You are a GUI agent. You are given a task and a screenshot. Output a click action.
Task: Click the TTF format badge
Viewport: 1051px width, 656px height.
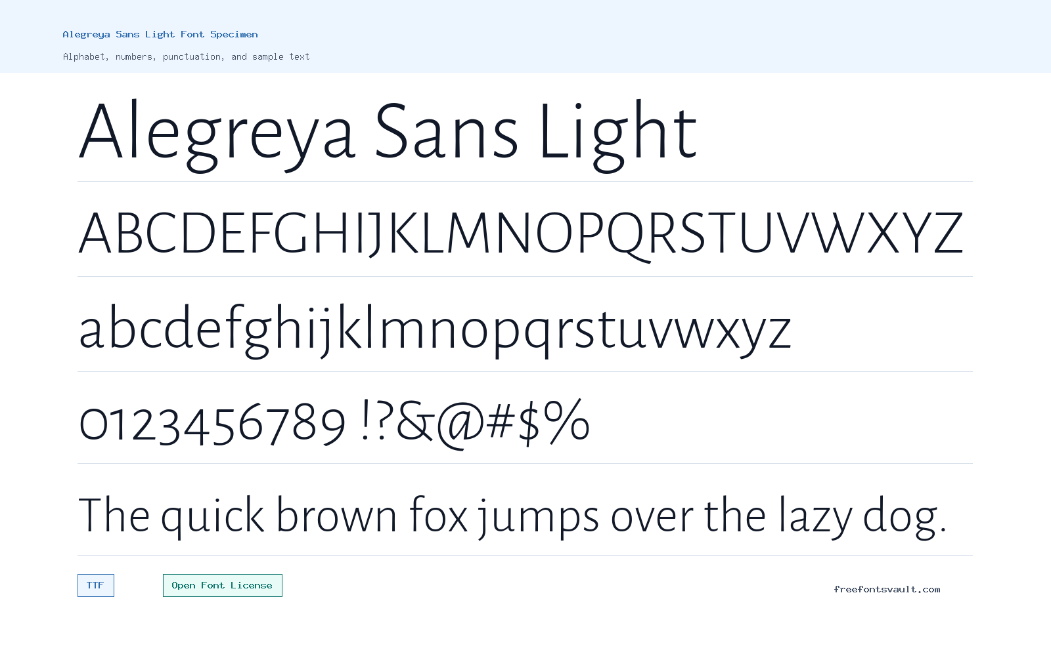(x=95, y=585)
